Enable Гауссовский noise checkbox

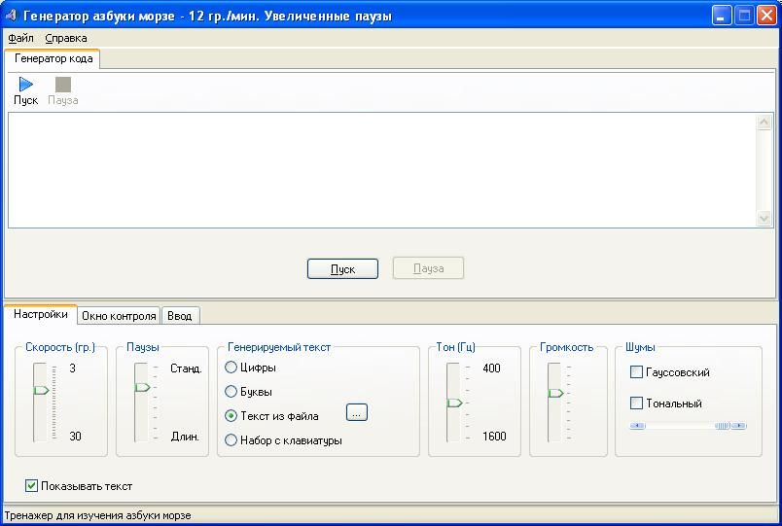point(637,372)
